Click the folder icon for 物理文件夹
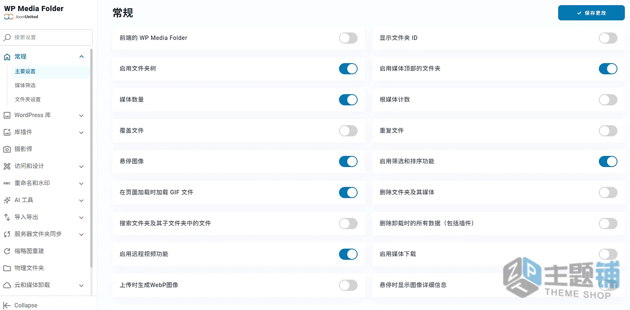 pyautogui.click(x=7, y=268)
